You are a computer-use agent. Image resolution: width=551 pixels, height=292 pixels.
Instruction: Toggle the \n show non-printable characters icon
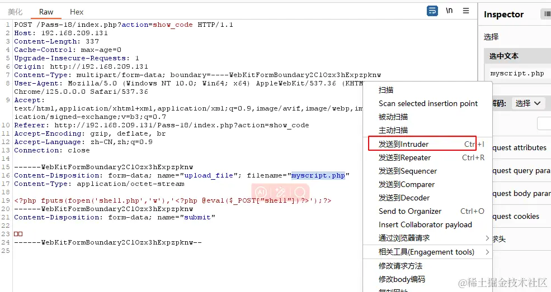(449, 11)
